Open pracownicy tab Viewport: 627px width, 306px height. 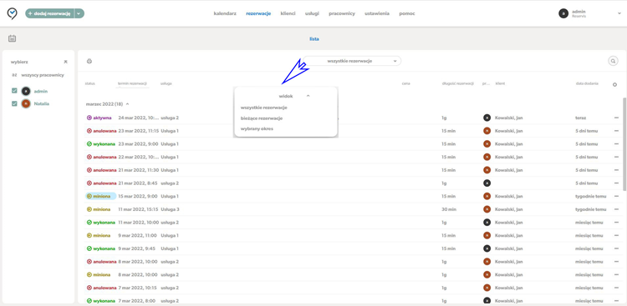pos(342,13)
